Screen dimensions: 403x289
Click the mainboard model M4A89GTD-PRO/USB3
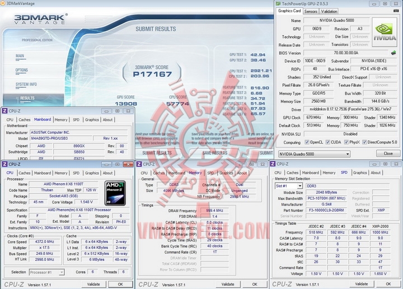(61, 138)
